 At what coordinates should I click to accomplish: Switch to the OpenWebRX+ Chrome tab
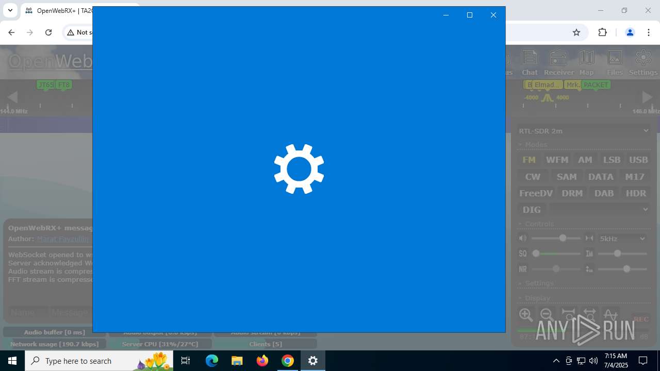(x=57, y=10)
